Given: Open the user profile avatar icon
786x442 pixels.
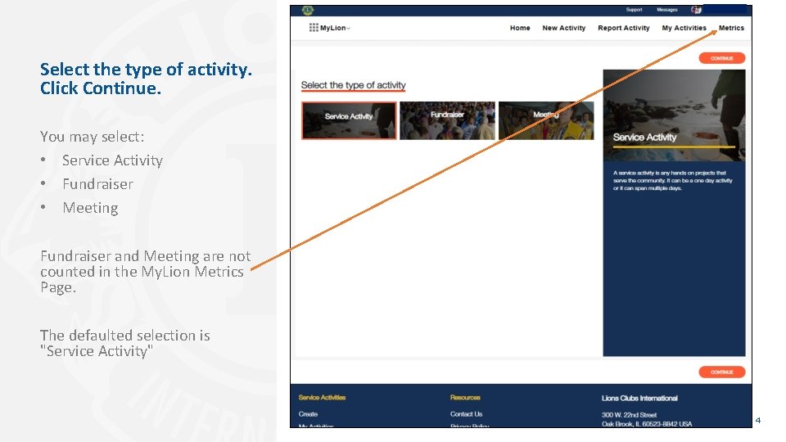Looking at the screenshot, I should click(696, 10).
